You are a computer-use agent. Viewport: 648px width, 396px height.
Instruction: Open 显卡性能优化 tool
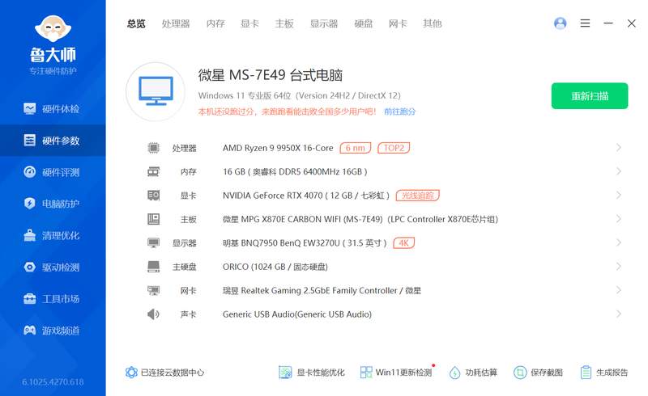click(312, 373)
